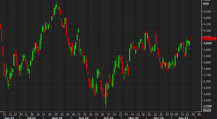Click the 13 date tick in June
The height and width of the screenshot is (119, 217).
click(x=4, y=115)
